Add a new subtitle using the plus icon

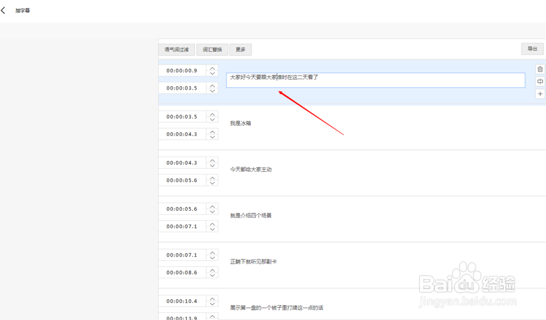click(x=540, y=93)
